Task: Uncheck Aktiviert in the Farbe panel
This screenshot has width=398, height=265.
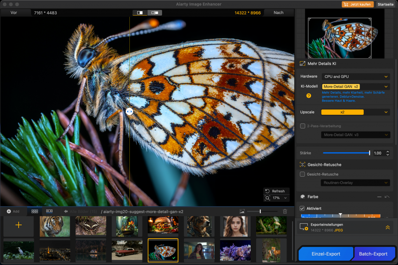Action: (x=302, y=208)
